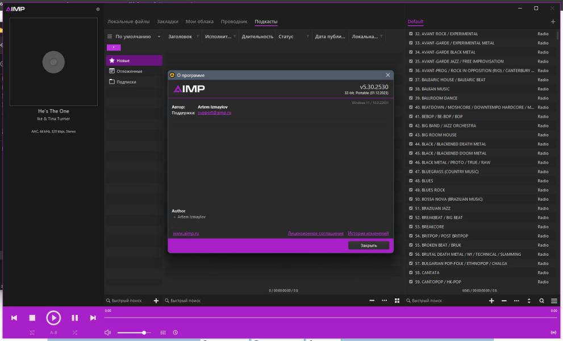Skip to the next track
563x341 pixels.
[x=93, y=318]
